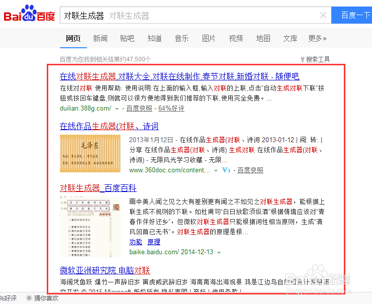372x304 pixels.
Task: Select the 网页 tab
Action: [x=73, y=38]
